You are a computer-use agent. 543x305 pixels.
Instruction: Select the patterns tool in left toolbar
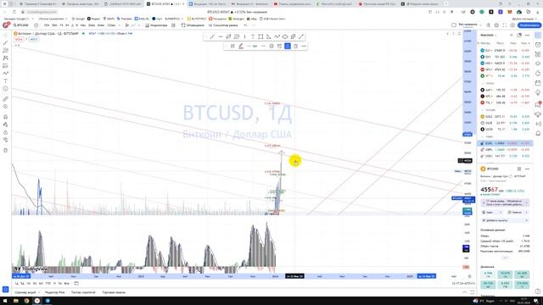coord(5,58)
